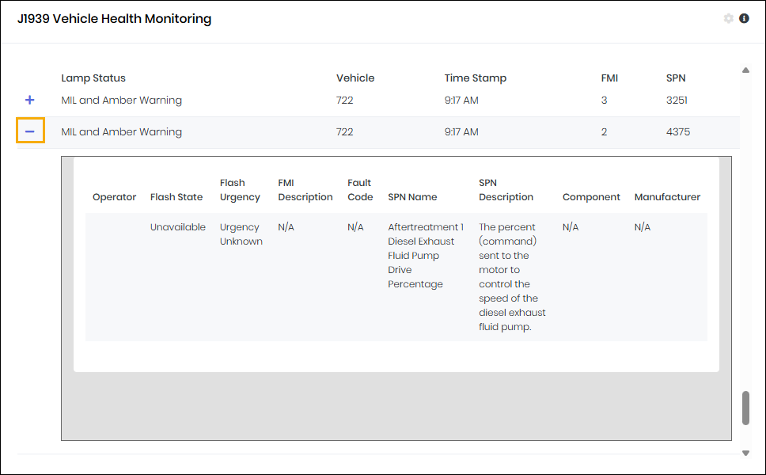This screenshot has width=766, height=475.
Task: Sort by the Lamp Status column header
Action: pyautogui.click(x=93, y=78)
